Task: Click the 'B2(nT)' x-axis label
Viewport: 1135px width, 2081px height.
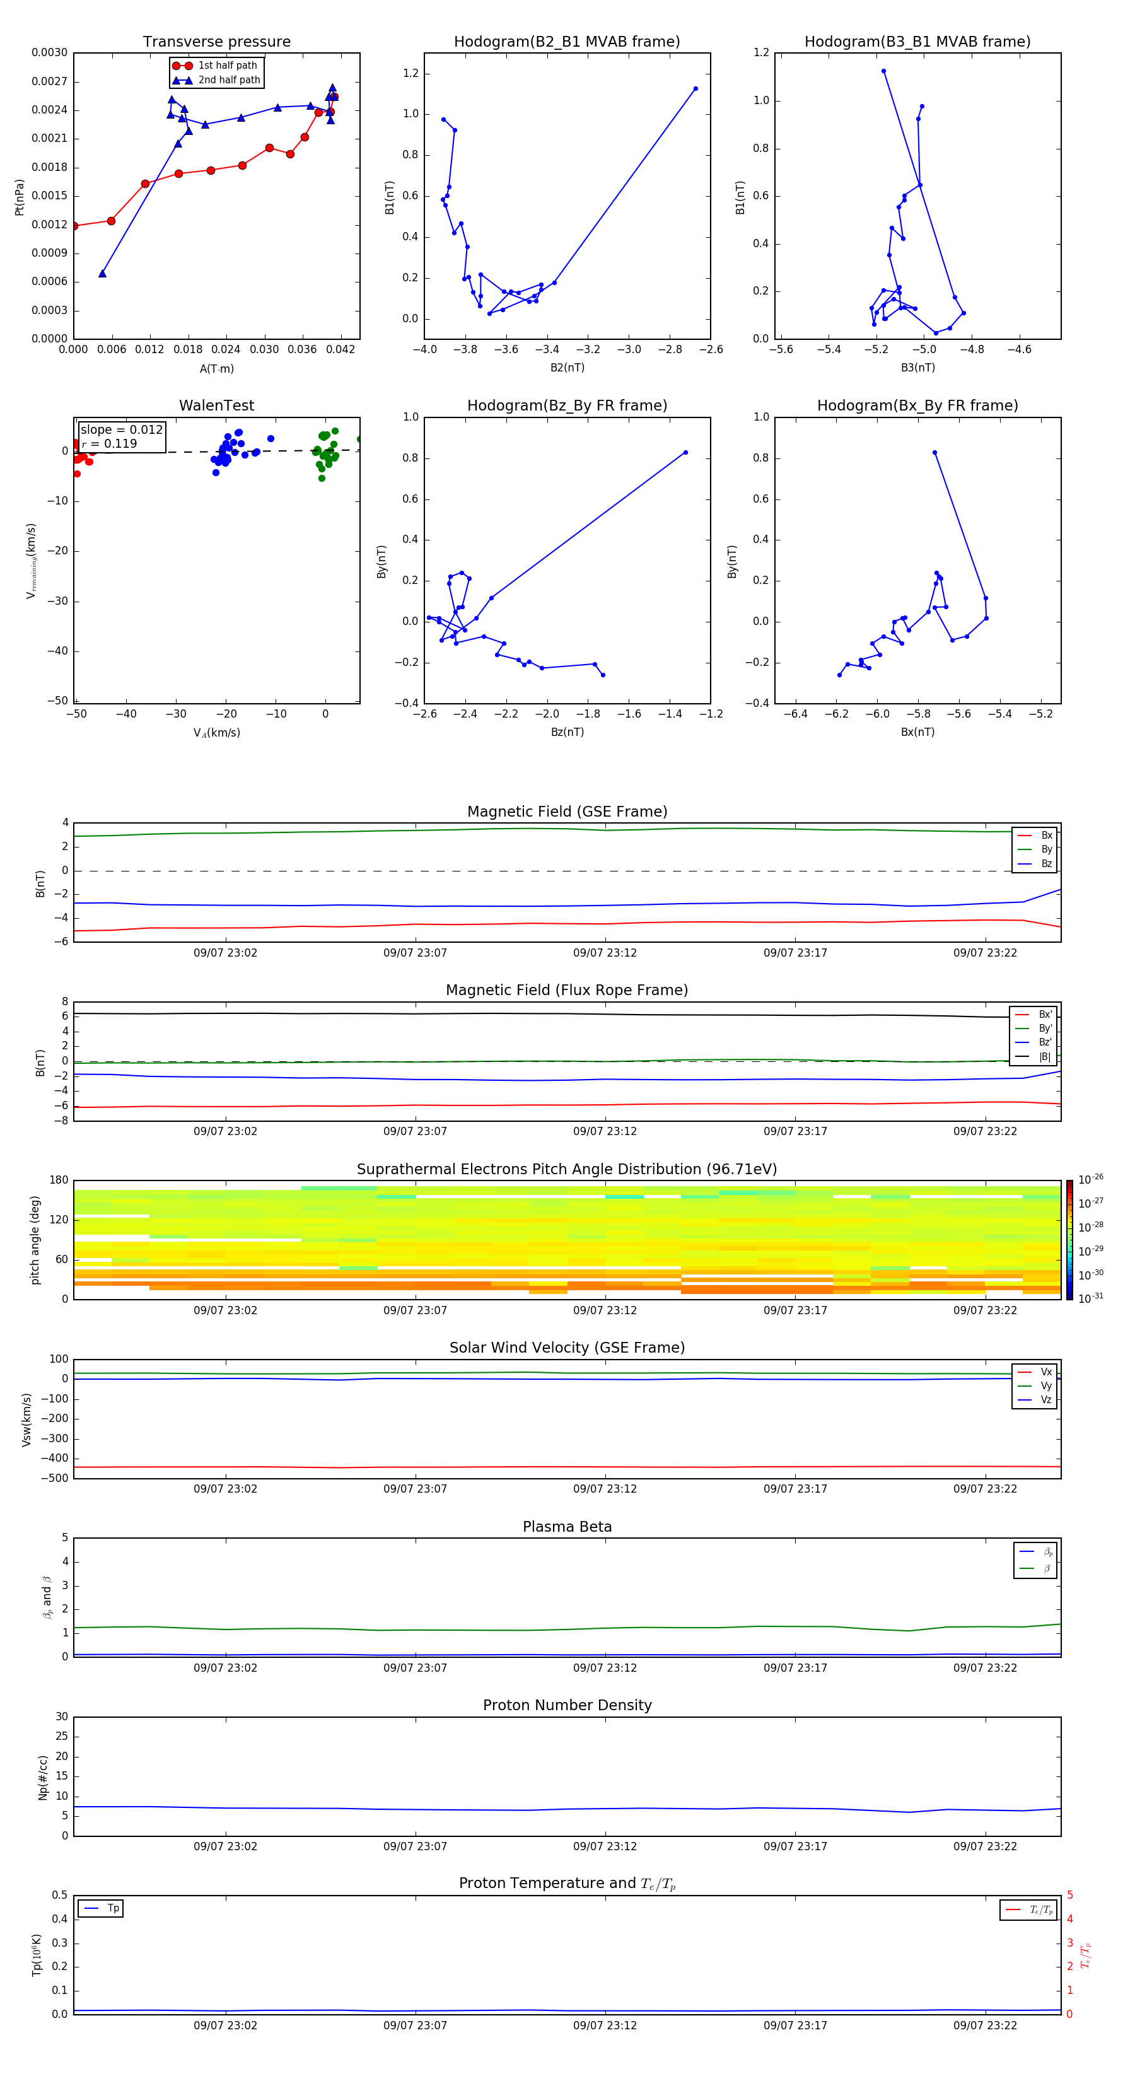Action: 567,368
